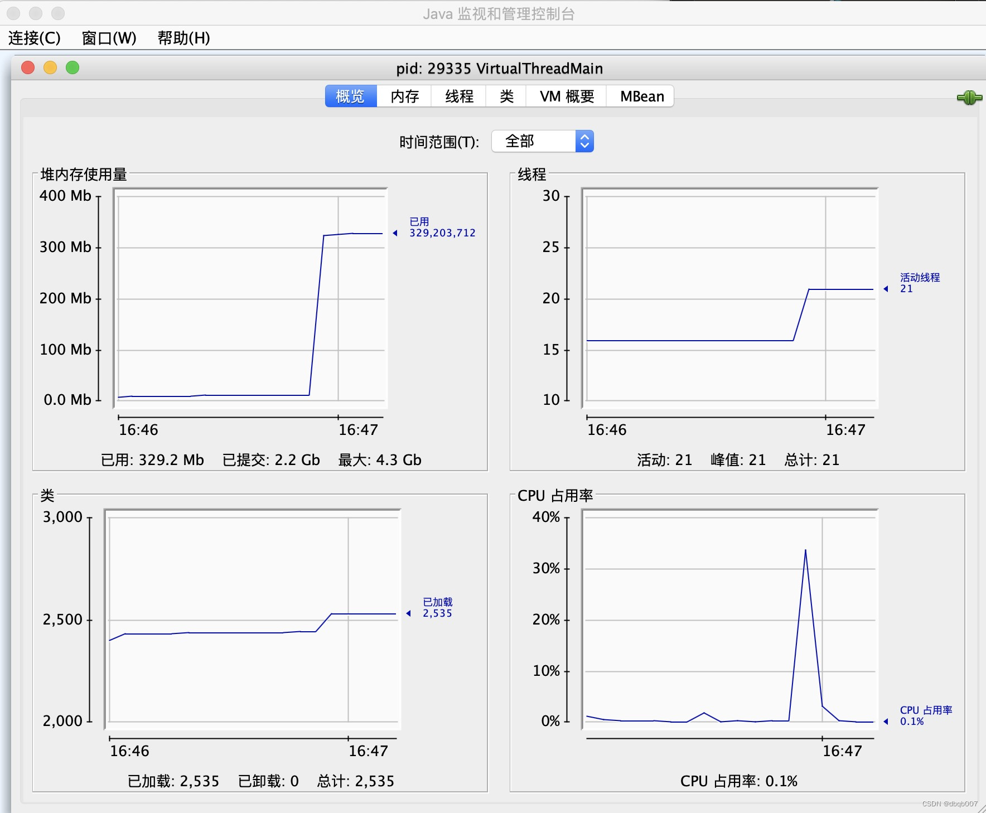The height and width of the screenshot is (813, 986).
Task: Open the 帮助(H) menu
Action: [x=183, y=38]
